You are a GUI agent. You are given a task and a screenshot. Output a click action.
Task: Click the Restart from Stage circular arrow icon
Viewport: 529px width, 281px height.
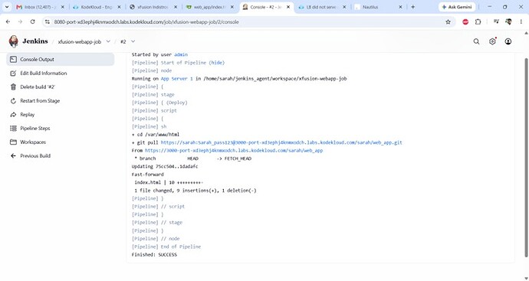click(13, 101)
